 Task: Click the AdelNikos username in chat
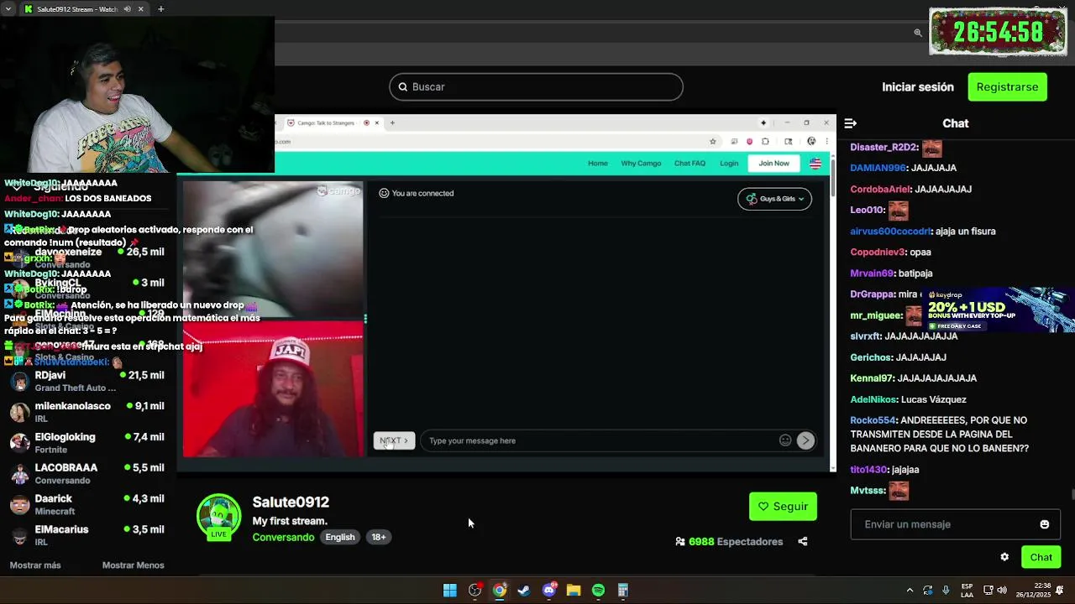pyautogui.click(x=873, y=399)
